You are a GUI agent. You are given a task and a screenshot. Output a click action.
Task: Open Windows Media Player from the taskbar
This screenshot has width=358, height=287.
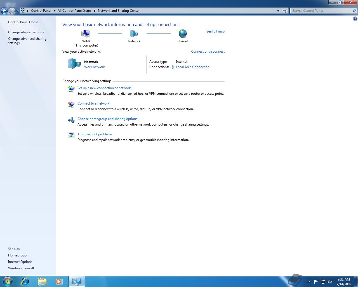coord(59,281)
